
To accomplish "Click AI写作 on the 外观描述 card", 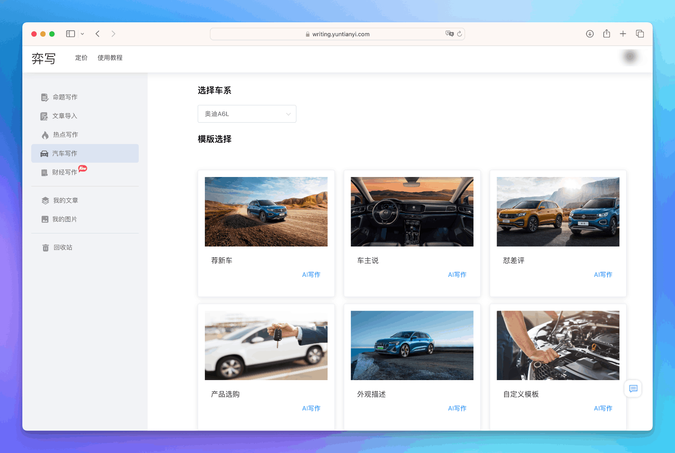I will pyautogui.click(x=457, y=408).
